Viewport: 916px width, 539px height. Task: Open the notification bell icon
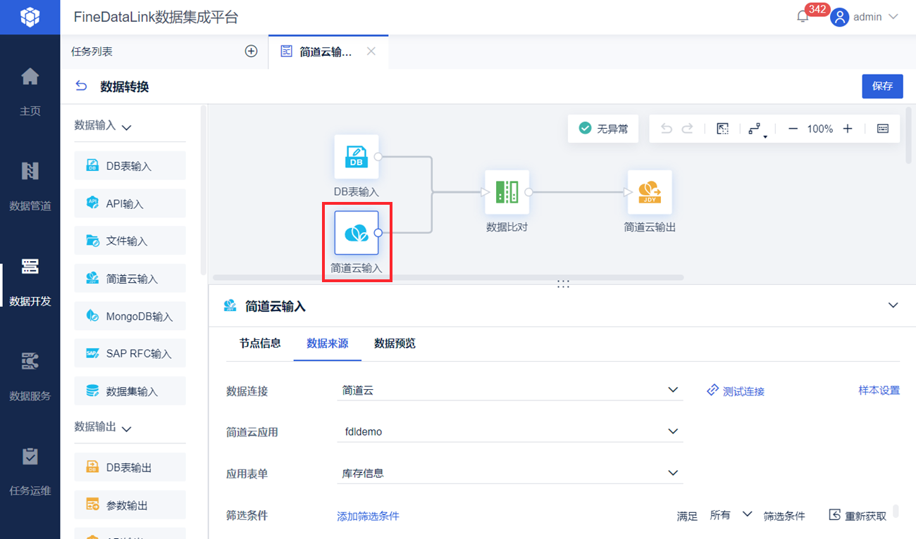click(x=803, y=16)
